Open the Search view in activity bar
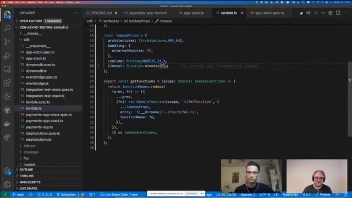Screen dimensions: 352x198 coord(7,28)
